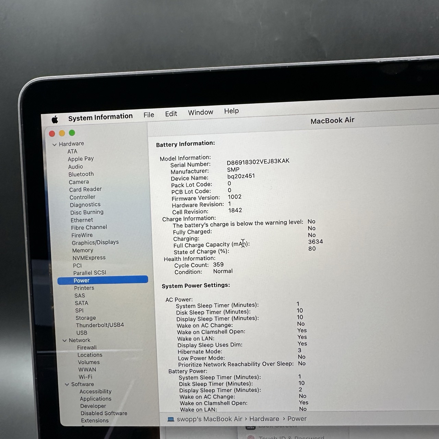439x439 pixels.
Task: Collapse the Hardware section
Action: (55, 145)
